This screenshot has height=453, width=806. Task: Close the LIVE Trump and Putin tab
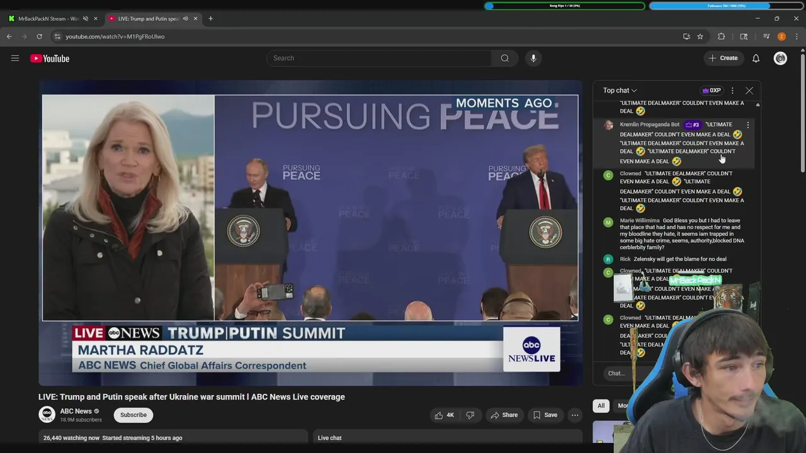click(195, 19)
